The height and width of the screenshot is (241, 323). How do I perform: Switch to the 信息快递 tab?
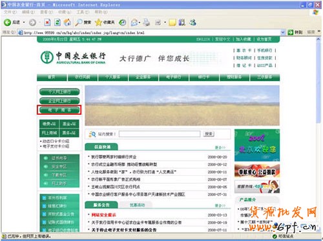[x=101, y=147]
